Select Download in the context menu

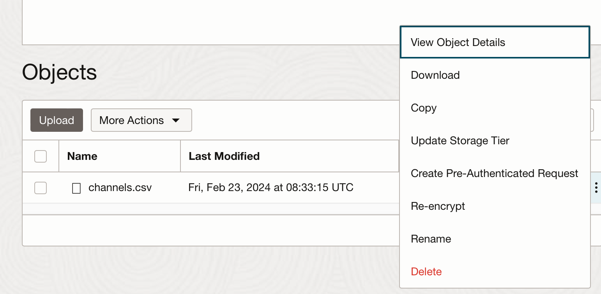[x=435, y=75]
